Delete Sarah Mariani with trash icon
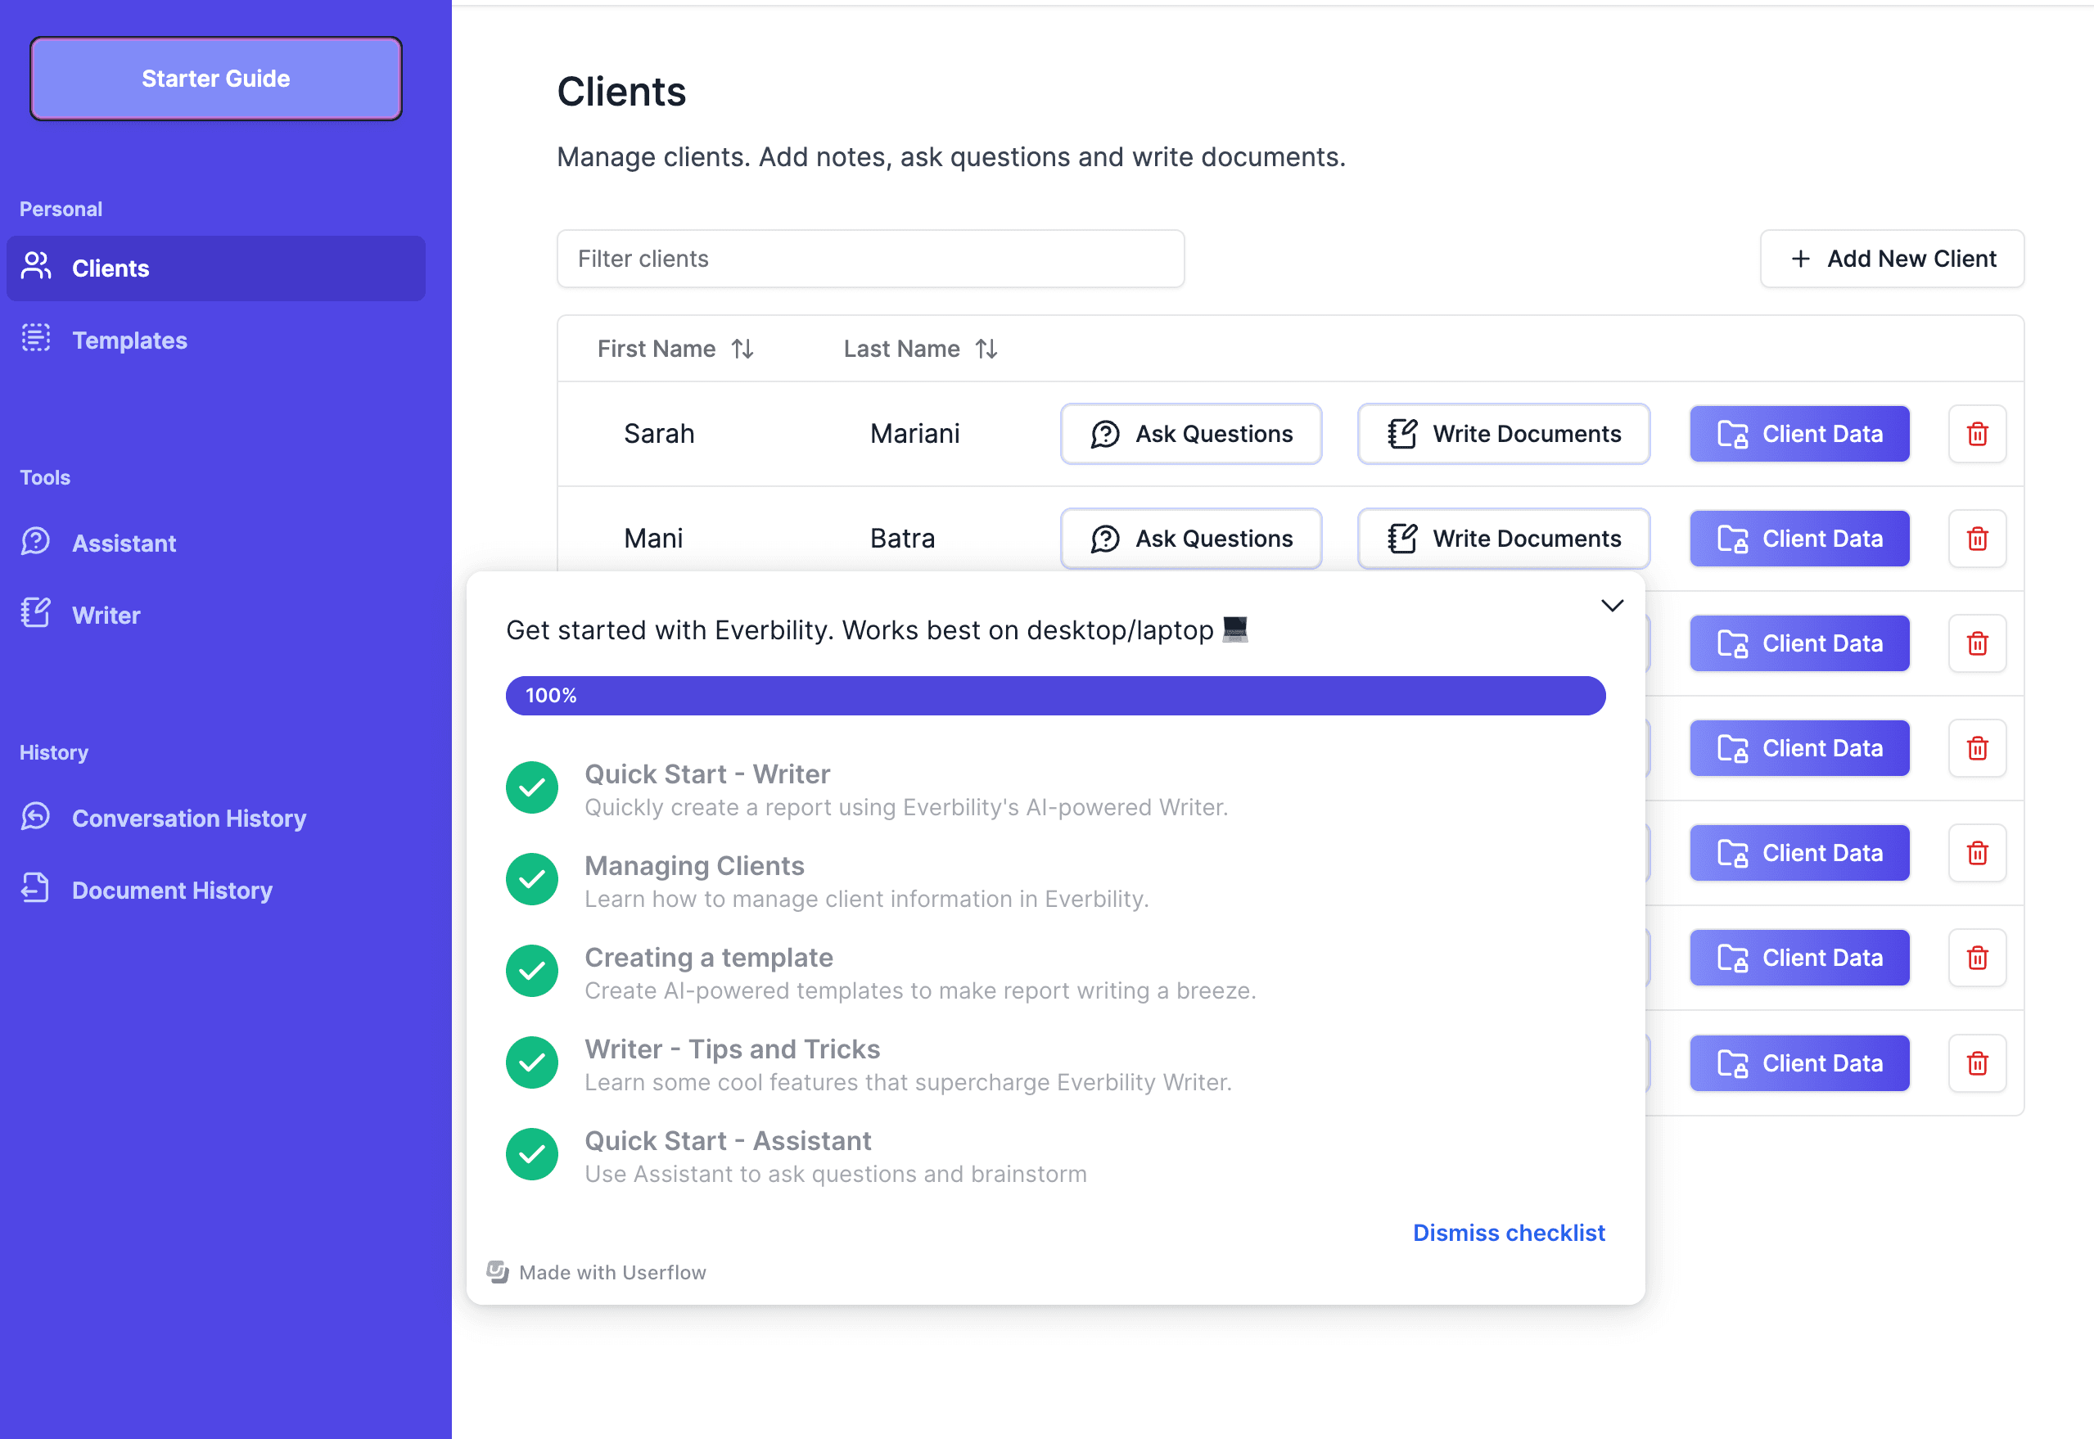 pos(1977,434)
